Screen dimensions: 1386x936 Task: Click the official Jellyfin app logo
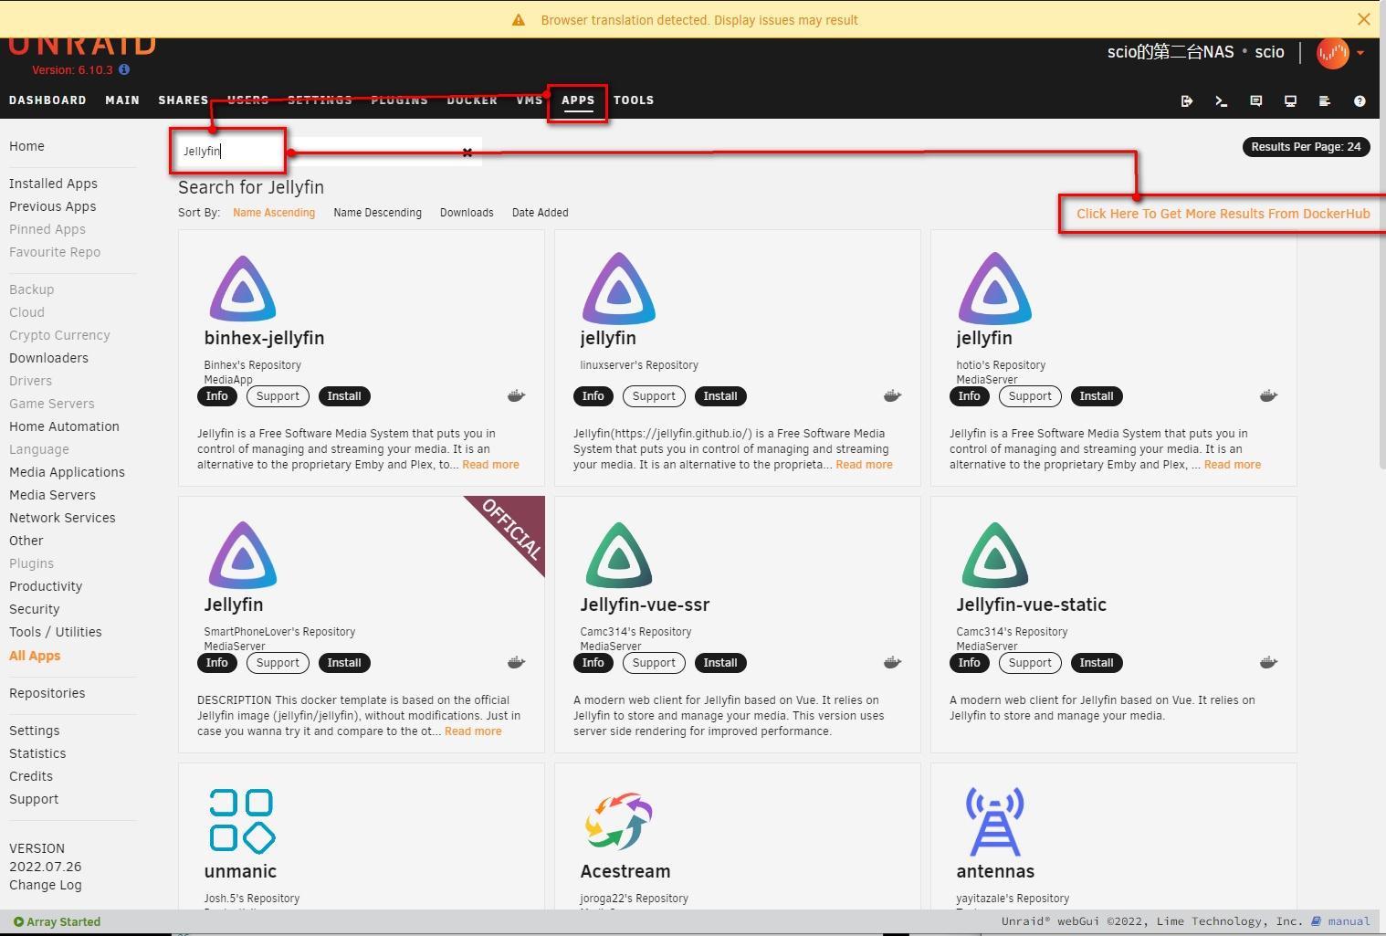click(243, 555)
